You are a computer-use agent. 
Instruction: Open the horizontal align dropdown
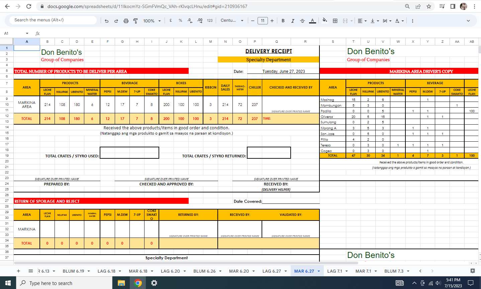click(x=362, y=21)
